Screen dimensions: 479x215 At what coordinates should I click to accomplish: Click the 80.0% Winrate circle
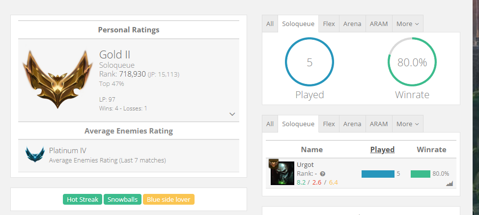point(412,62)
